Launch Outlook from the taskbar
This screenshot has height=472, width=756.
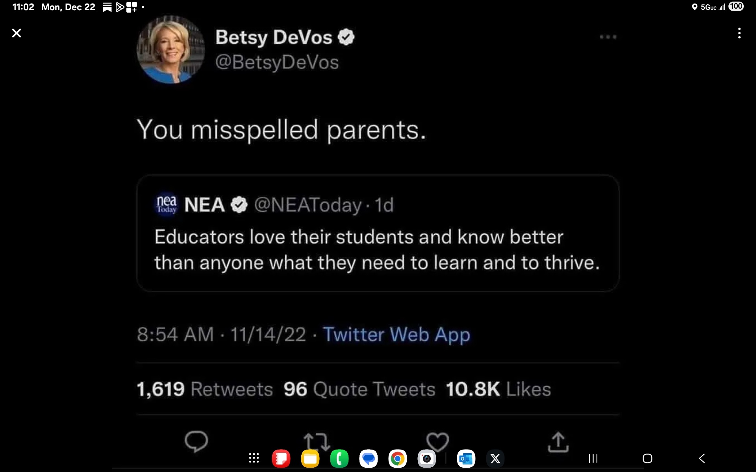[x=466, y=458]
